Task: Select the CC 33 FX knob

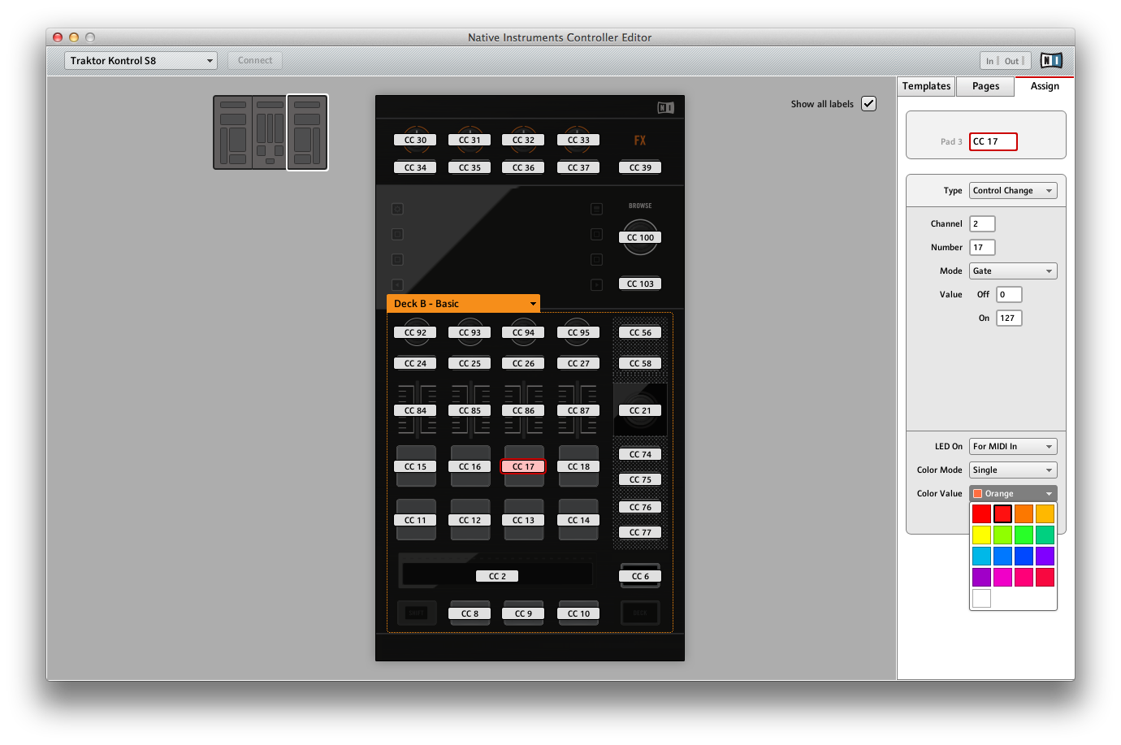Action: 578,140
